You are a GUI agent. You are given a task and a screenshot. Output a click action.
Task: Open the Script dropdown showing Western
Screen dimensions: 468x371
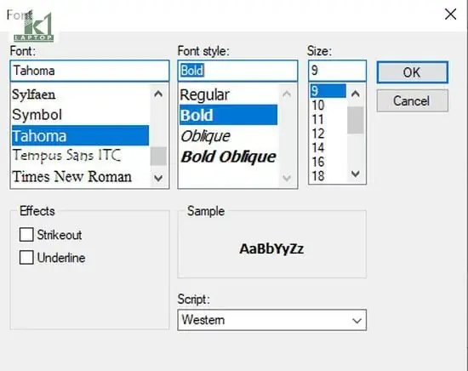click(272, 320)
